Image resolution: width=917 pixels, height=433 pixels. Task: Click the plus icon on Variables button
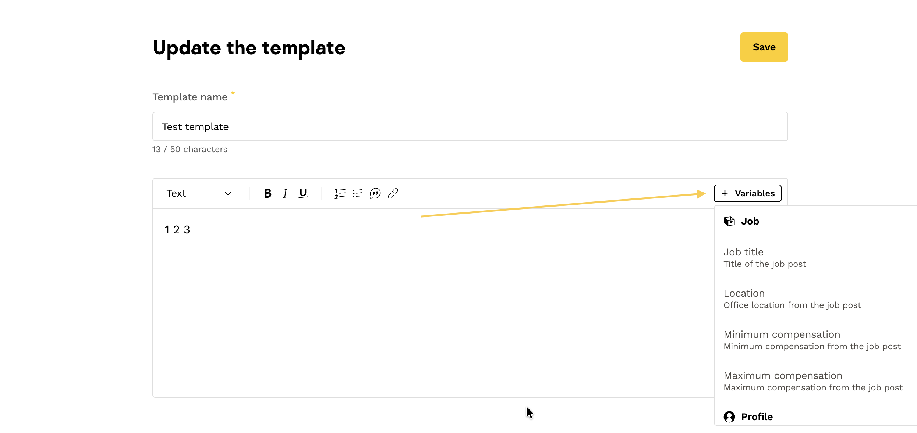[x=725, y=193]
